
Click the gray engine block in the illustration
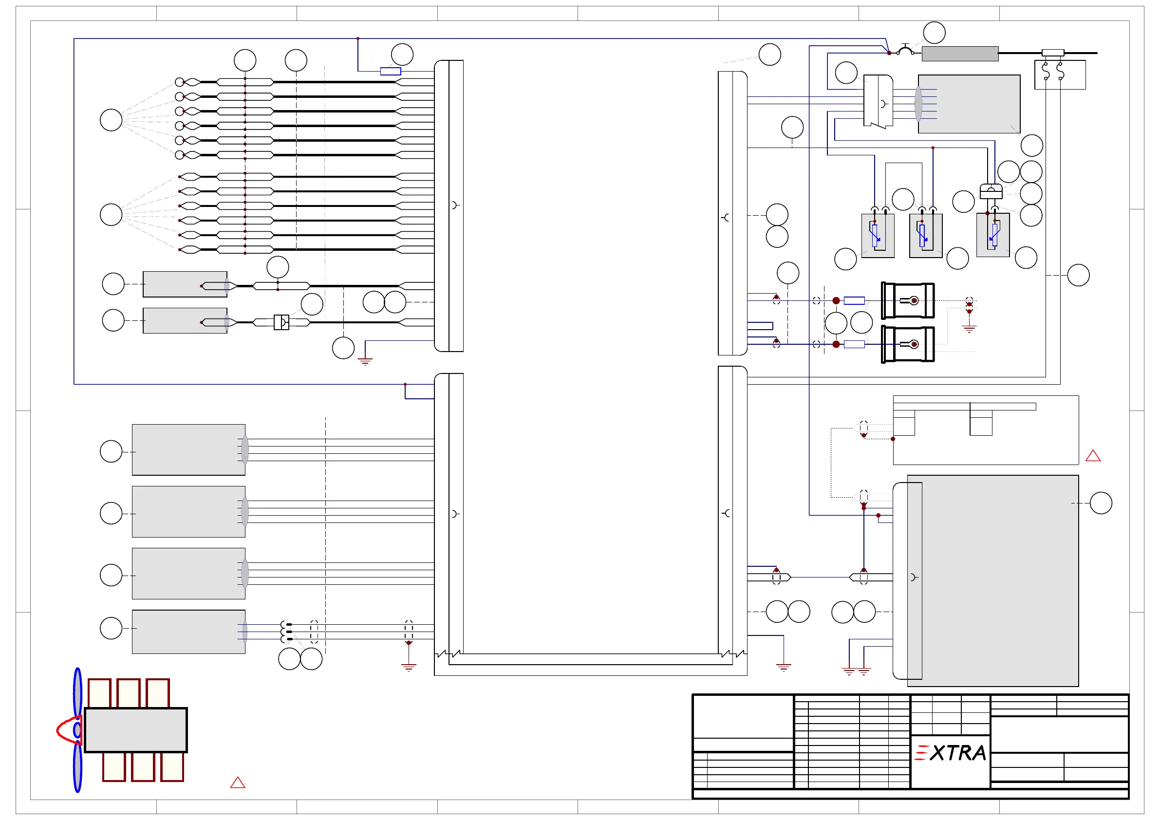(135, 730)
